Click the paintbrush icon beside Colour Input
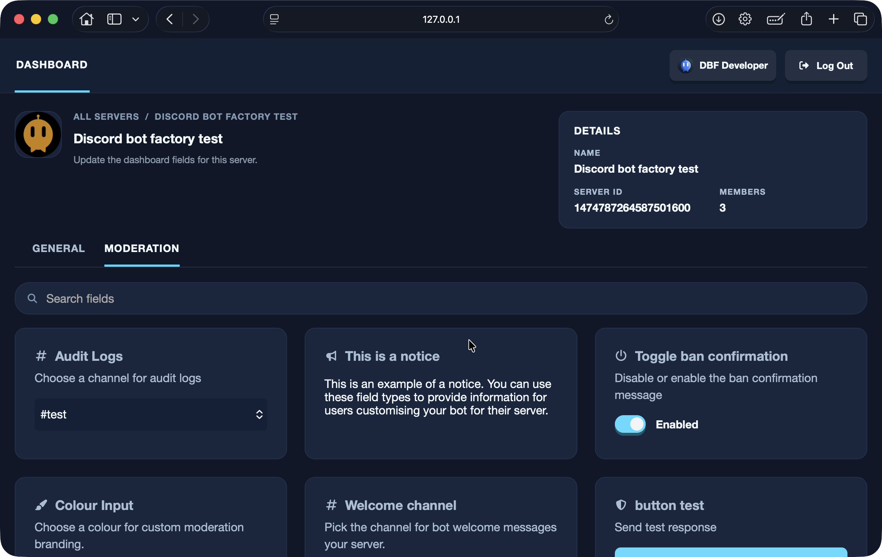 click(41, 505)
